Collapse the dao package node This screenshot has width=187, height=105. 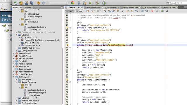tap(19, 11)
